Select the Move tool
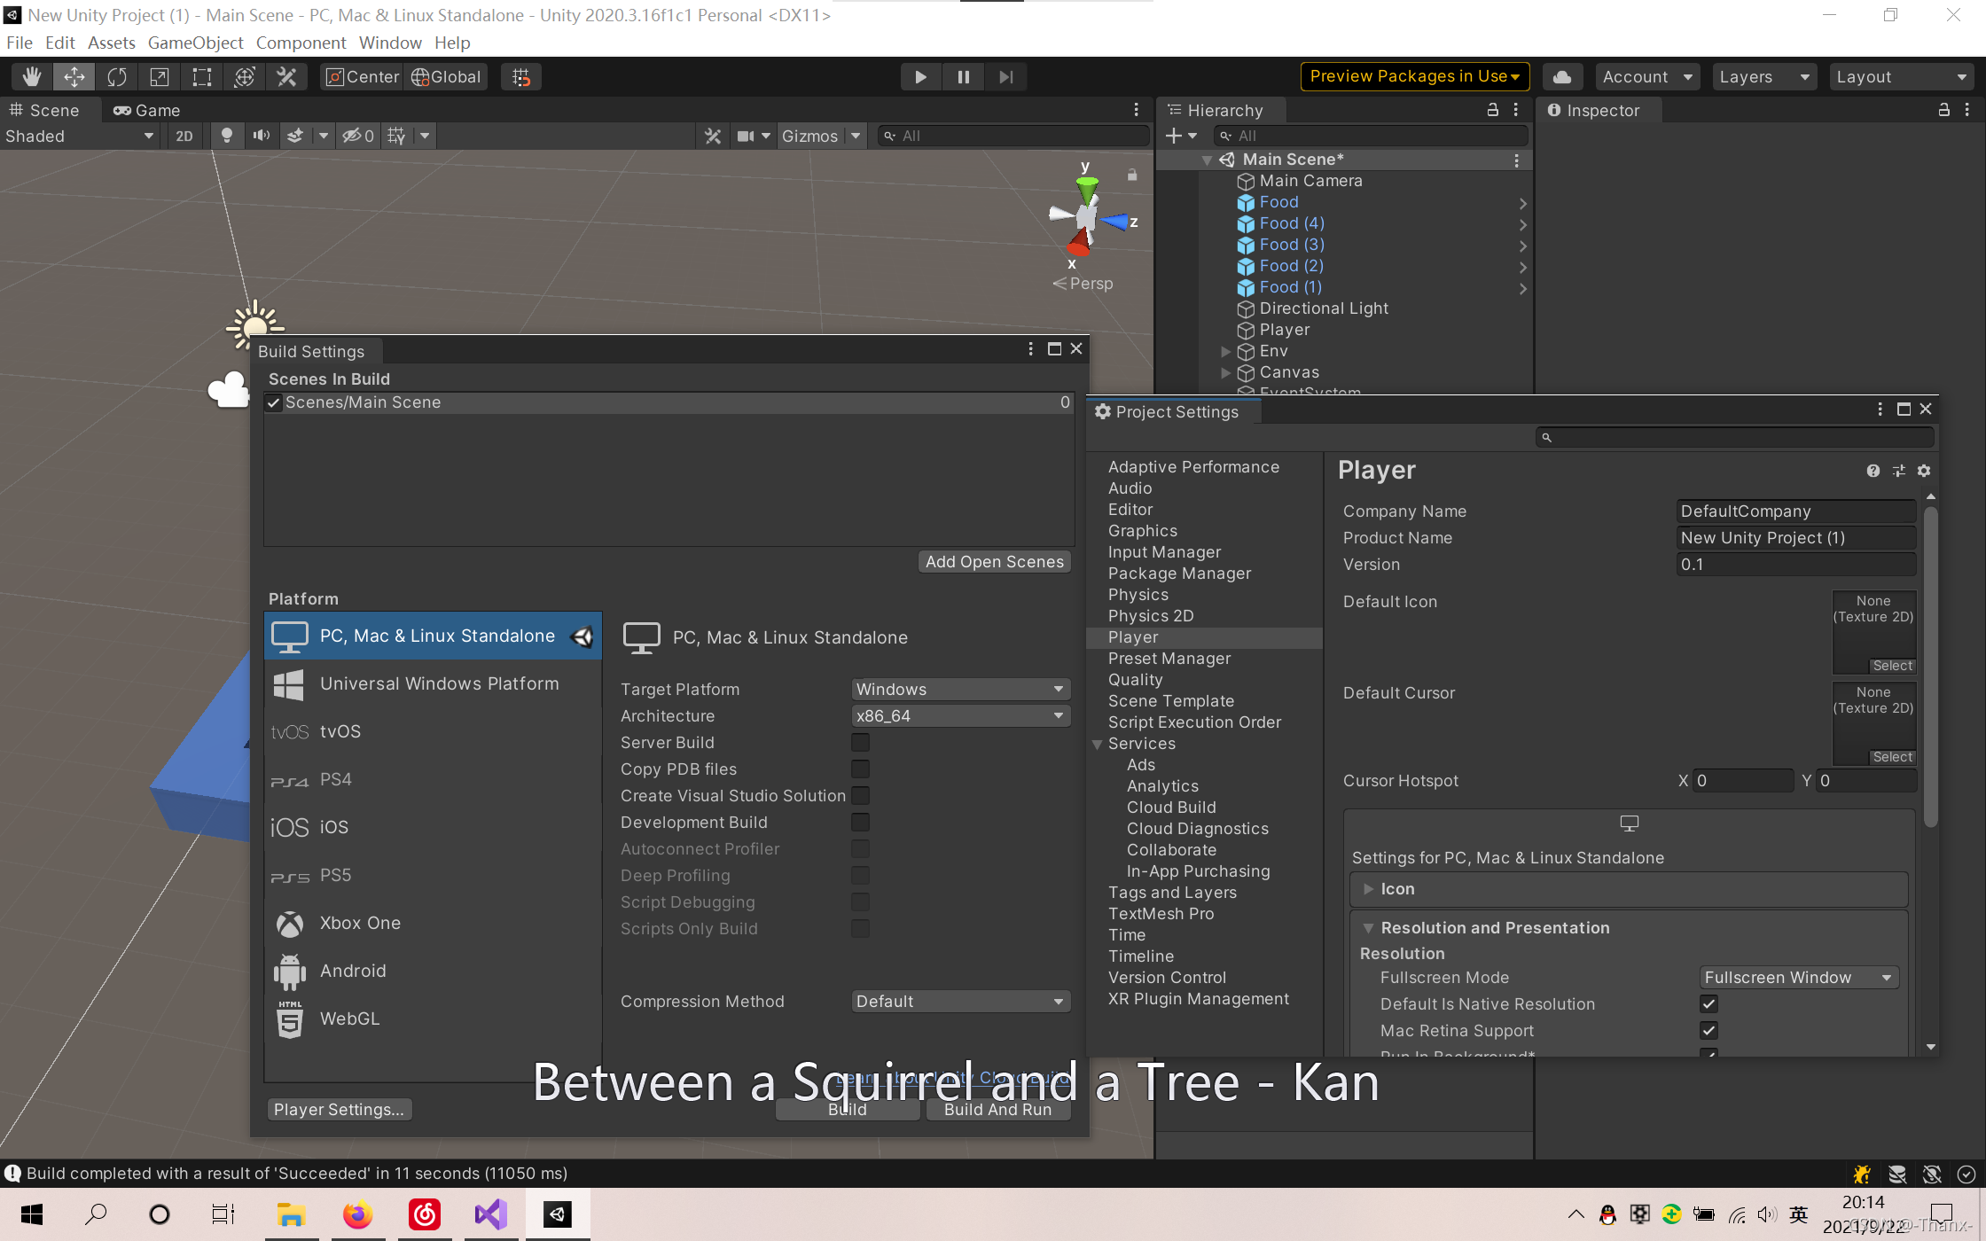This screenshot has height=1241, width=1986. click(x=74, y=77)
